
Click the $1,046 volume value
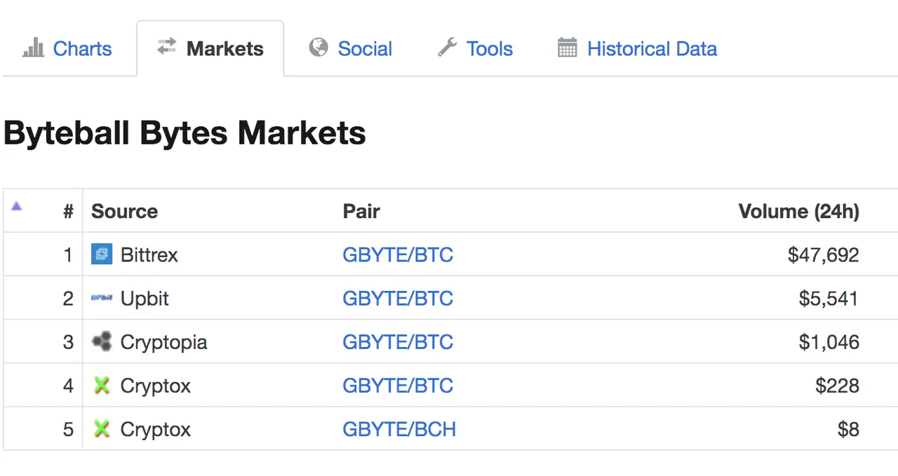tap(829, 342)
